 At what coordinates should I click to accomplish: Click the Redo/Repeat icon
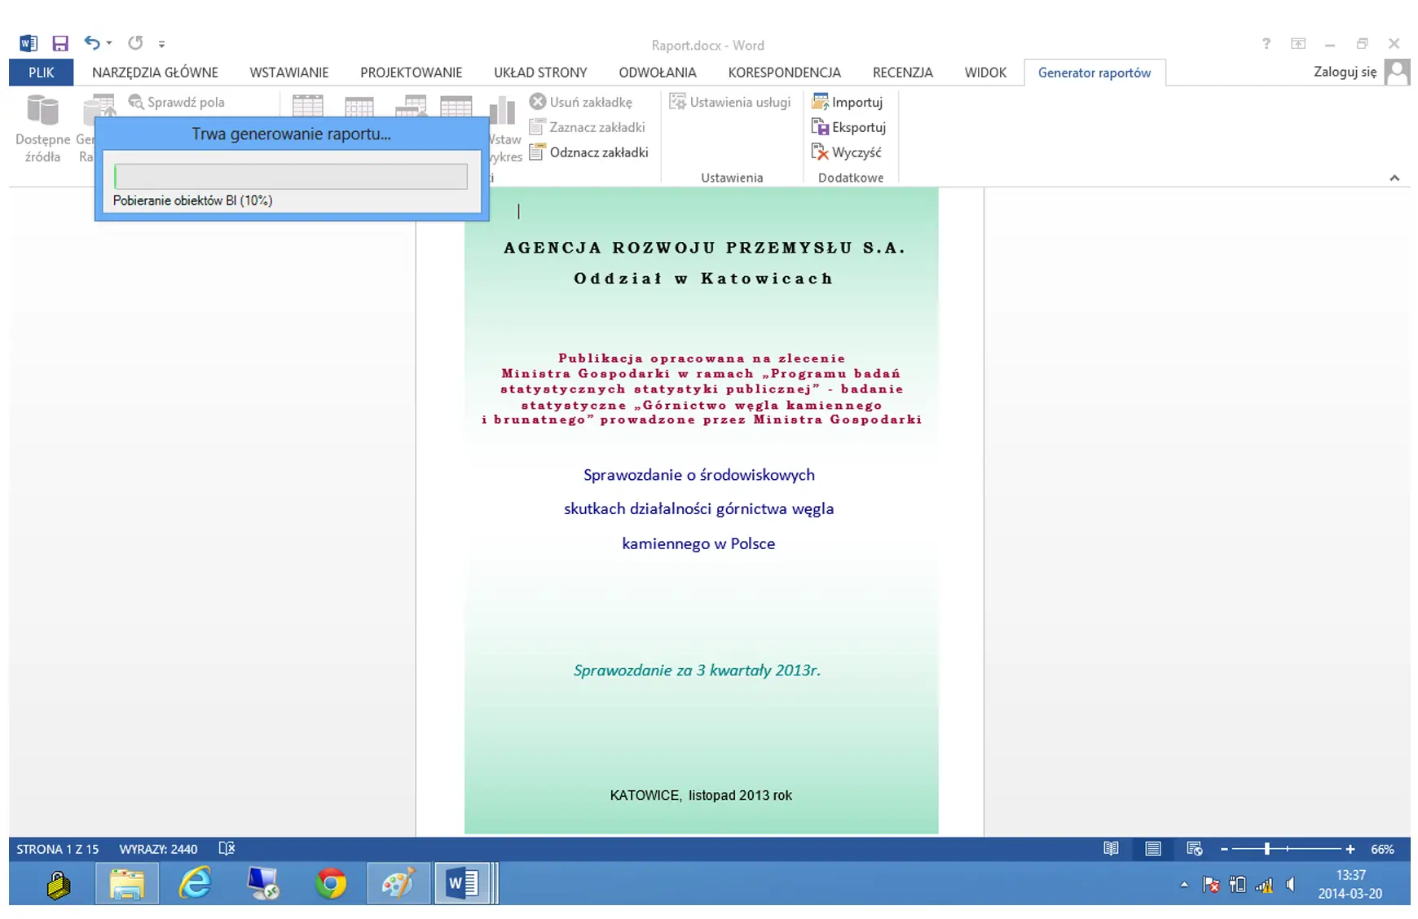pos(135,42)
